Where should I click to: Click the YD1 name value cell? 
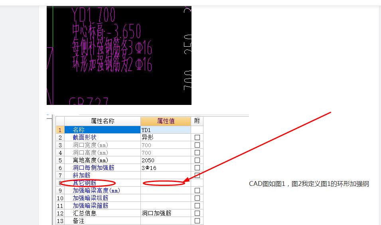pos(166,130)
